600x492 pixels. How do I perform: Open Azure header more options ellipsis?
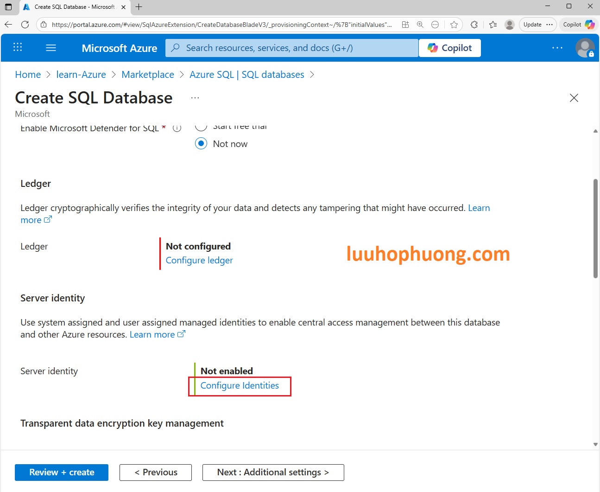pos(557,48)
